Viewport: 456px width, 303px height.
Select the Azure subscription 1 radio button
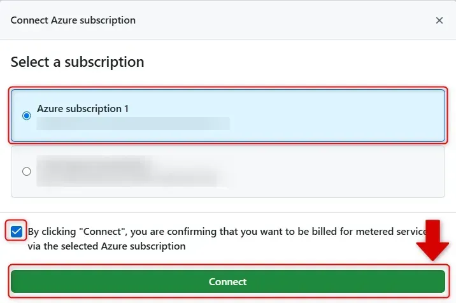[26, 116]
